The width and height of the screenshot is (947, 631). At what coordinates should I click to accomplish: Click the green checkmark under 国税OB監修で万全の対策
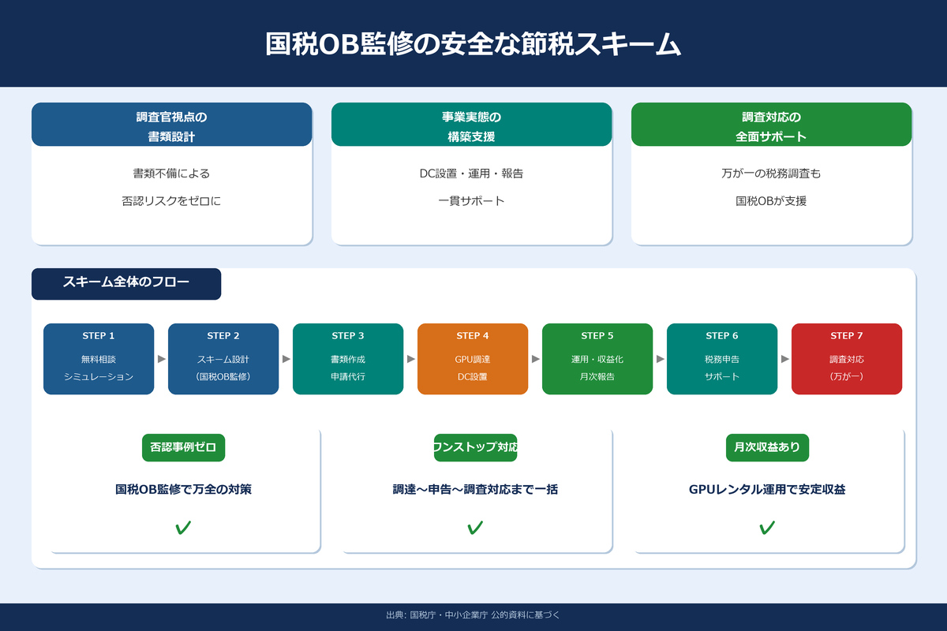click(x=183, y=528)
